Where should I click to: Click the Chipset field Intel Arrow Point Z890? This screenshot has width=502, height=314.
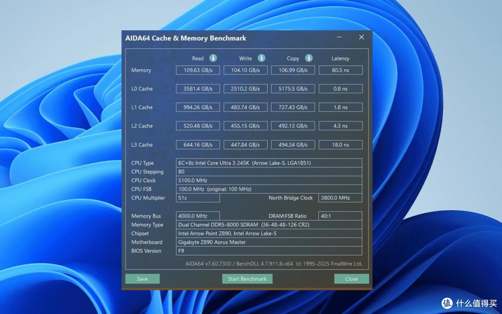click(269, 233)
